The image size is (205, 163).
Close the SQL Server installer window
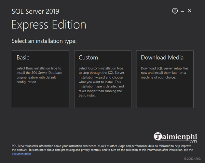tap(190, 11)
